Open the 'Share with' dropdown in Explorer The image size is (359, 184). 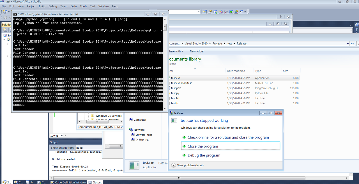[176, 51]
